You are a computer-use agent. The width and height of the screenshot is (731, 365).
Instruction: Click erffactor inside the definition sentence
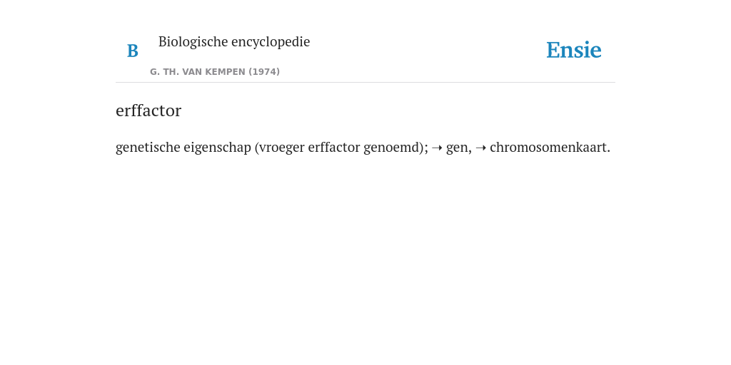click(x=334, y=148)
